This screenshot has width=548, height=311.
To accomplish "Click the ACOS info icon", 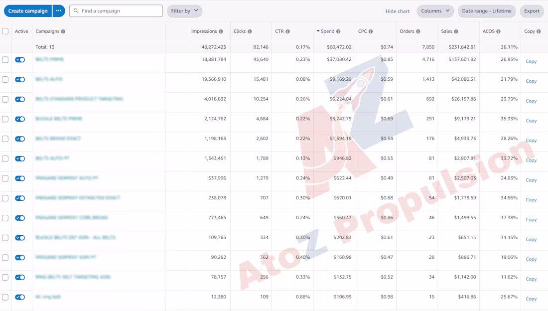I will click(498, 31).
